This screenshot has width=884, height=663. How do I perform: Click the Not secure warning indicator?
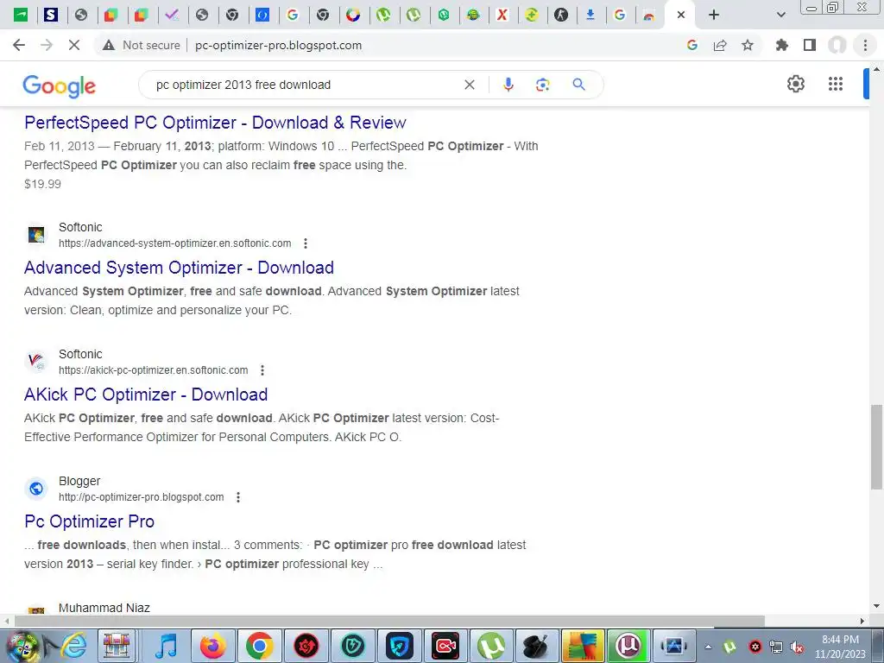142,45
